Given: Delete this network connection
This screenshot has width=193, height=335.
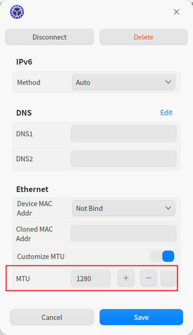Looking at the screenshot, I should tap(143, 37).
